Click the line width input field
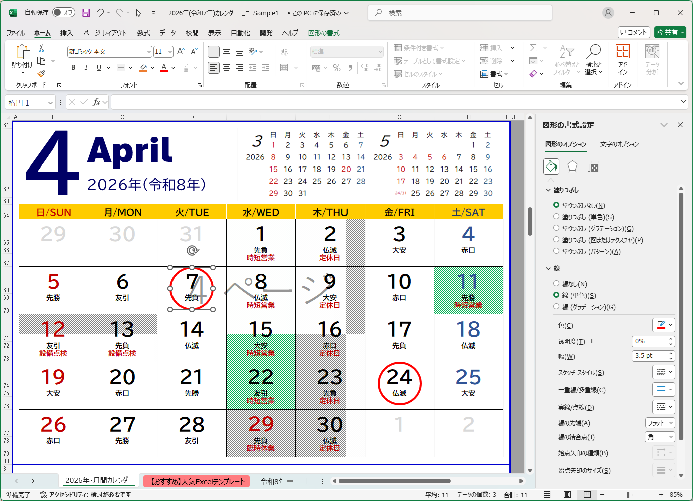 click(x=649, y=356)
